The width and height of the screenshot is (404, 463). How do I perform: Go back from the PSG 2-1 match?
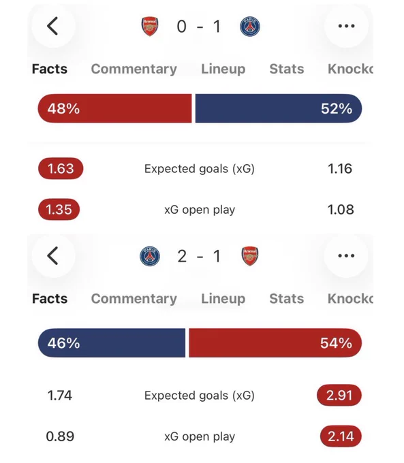click(53, 256)
